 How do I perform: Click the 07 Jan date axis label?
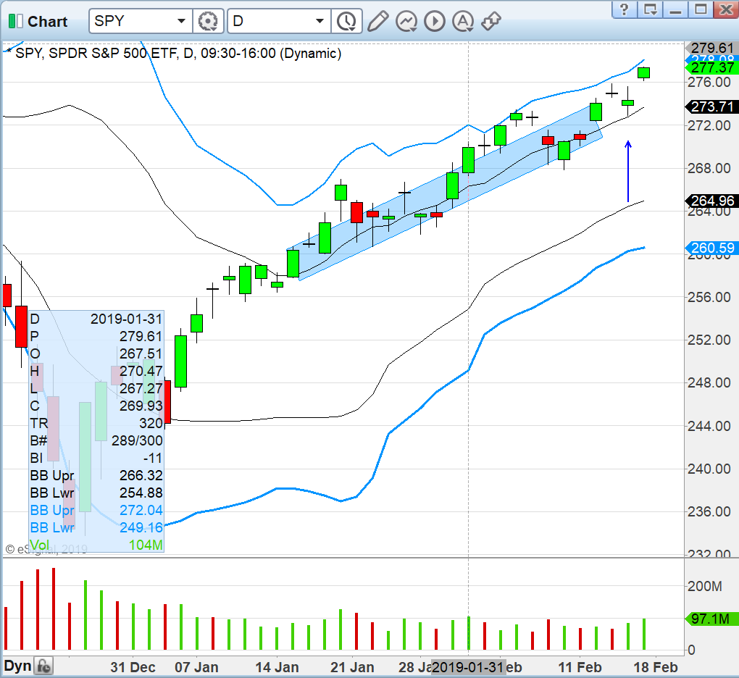pos(196,667)
